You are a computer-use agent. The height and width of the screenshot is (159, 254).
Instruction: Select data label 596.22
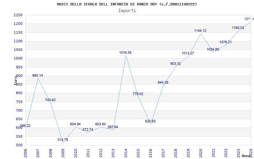[25, 126]
